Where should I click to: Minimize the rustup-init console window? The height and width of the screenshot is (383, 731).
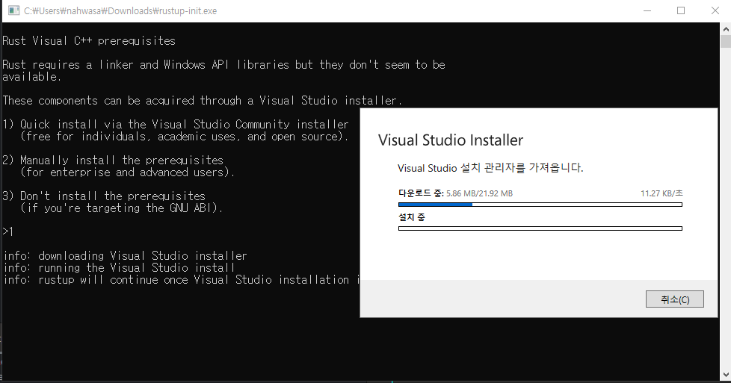(647, 10)
